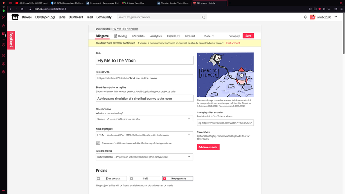Click the aimbcc170 user avatar
This screenshot has width=345, height=194.
pos(313,17)
